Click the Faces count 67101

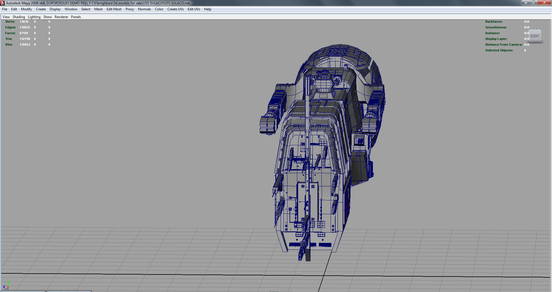click(24, 33)
